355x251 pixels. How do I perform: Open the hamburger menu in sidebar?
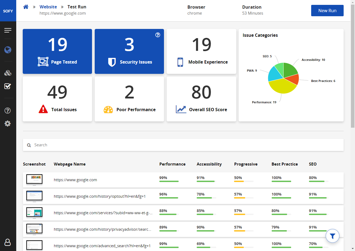(8, 30)
